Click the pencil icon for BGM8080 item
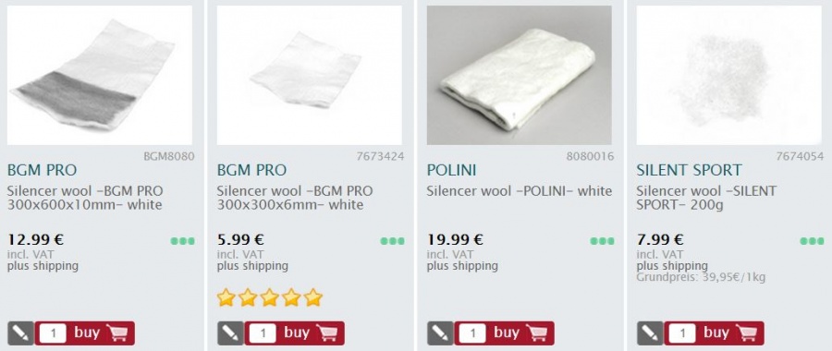Screen dimensions: 832x351 (20, 333)
